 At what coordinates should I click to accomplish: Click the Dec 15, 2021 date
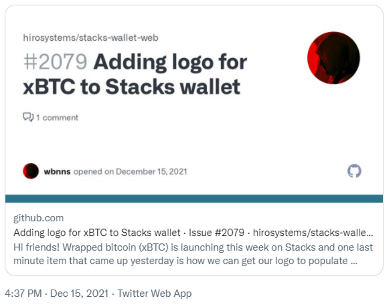tap(79, 293)
